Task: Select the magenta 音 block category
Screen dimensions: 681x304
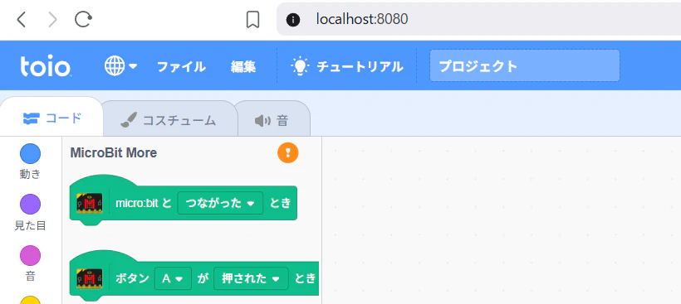Action: tap(30, 263)
